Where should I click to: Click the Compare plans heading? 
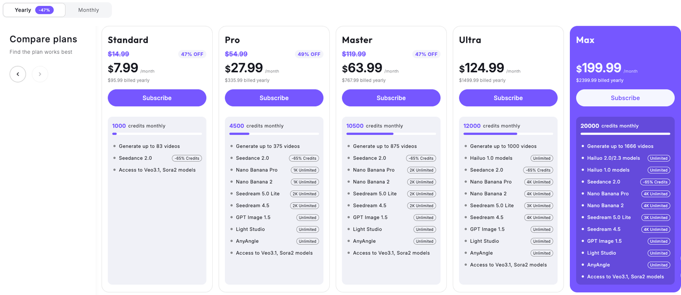43,39
